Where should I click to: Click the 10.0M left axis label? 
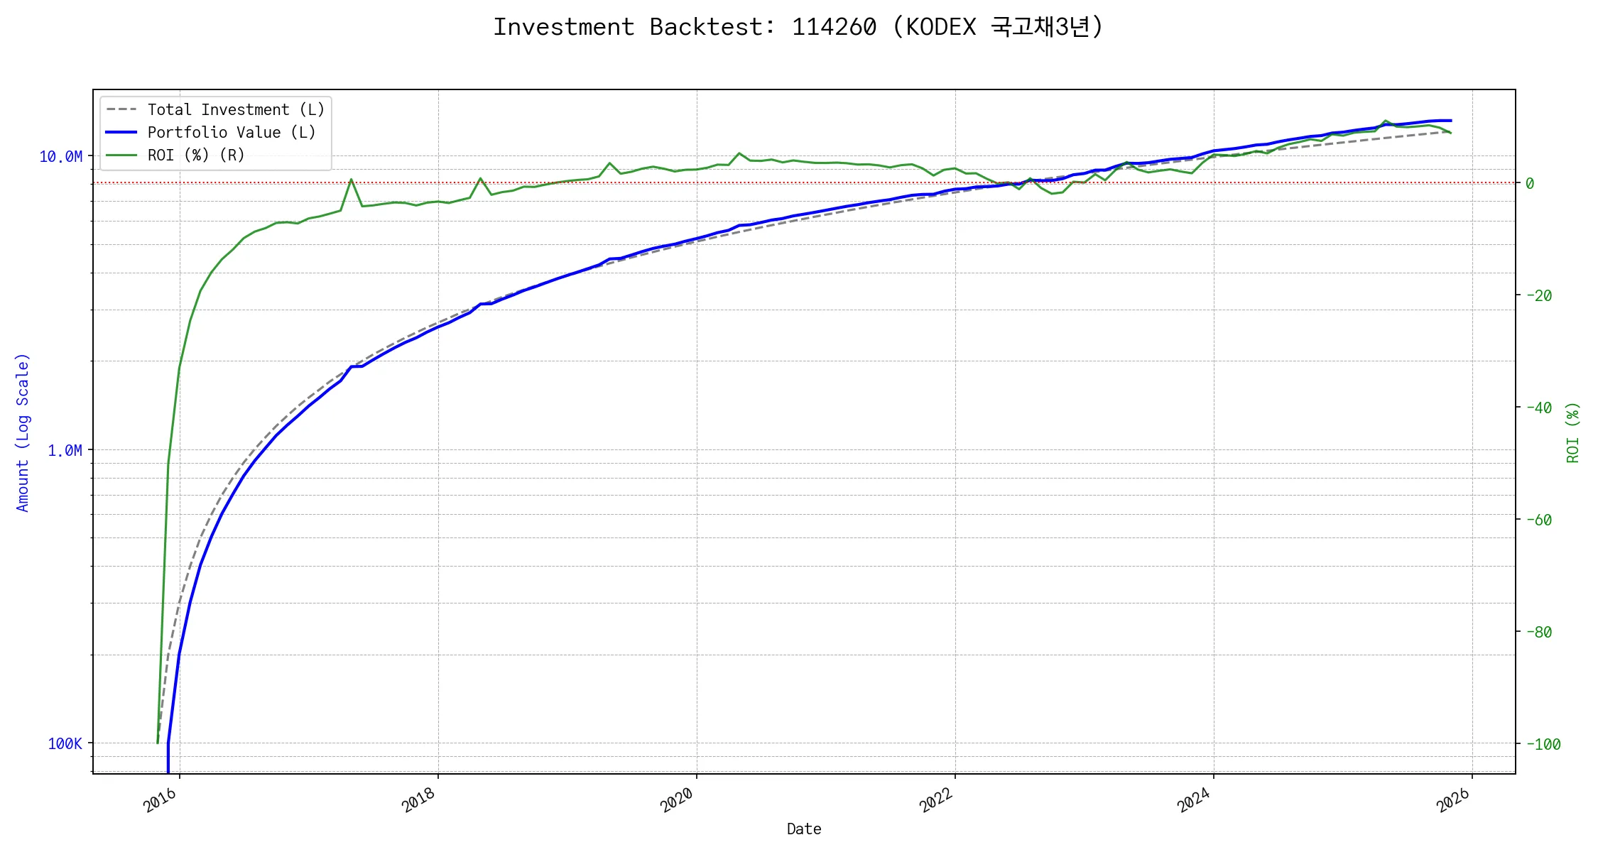(x=60, y=156)
